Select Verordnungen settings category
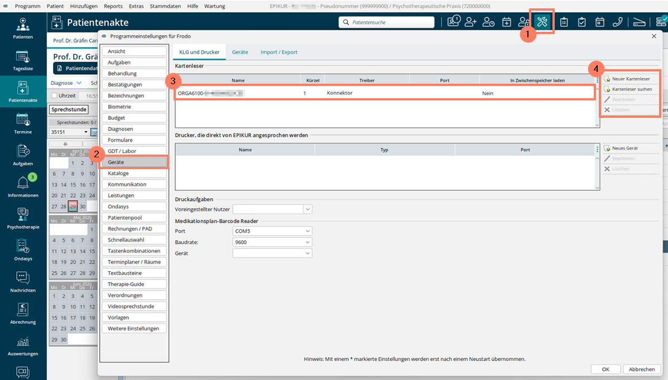Screen dimensions: 668x380 pyautogui.click(x=134, y=295)
